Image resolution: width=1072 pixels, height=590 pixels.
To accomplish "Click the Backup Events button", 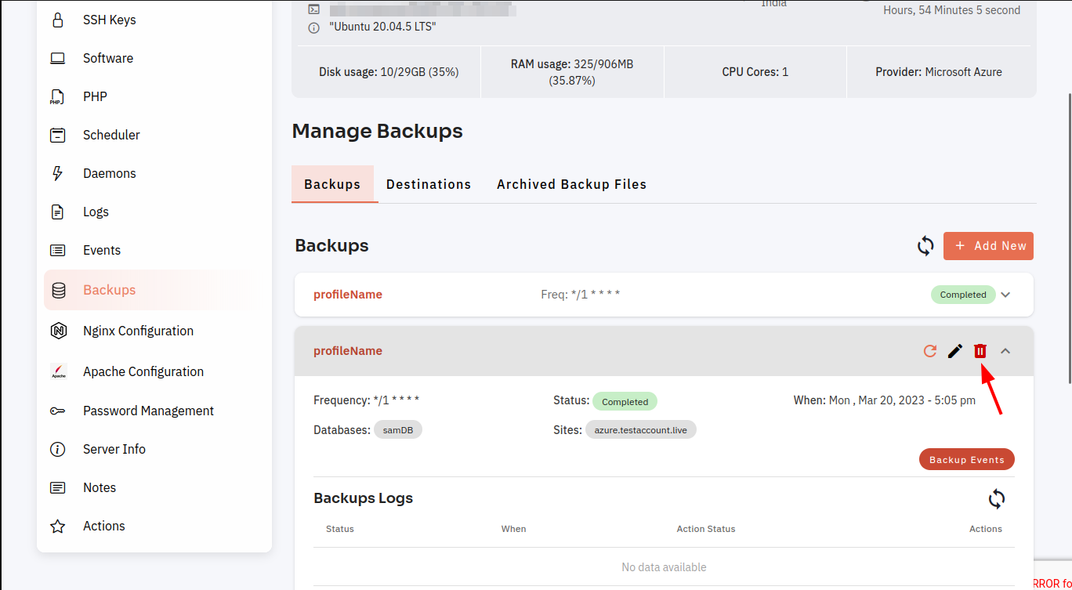I will [966, 459].
